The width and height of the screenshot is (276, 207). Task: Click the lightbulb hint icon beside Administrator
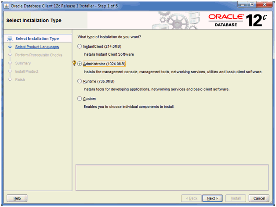tap(74, 63)
